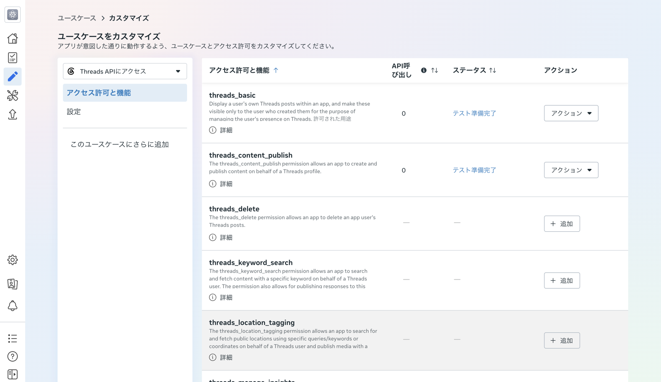
Task: Go to the dashboard home icon
Action: 12,38
